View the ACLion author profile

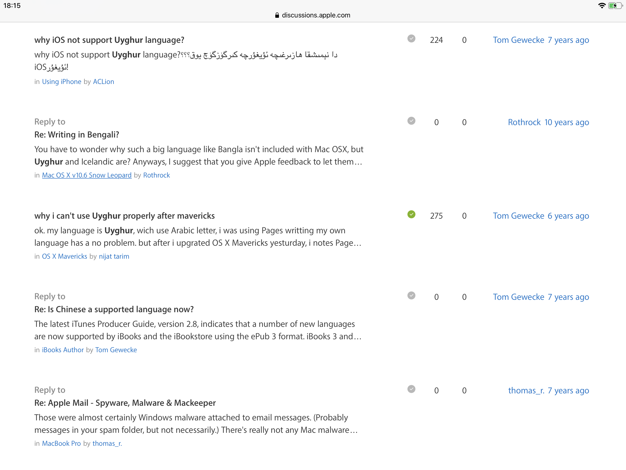point(104,82)
